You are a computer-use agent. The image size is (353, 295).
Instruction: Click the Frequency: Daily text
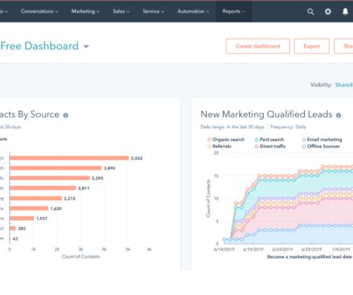click(288, 127)
